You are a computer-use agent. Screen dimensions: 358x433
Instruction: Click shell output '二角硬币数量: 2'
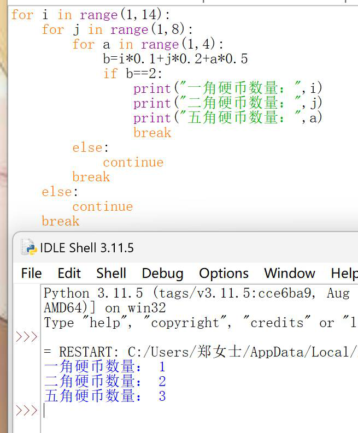click(105, 381)
